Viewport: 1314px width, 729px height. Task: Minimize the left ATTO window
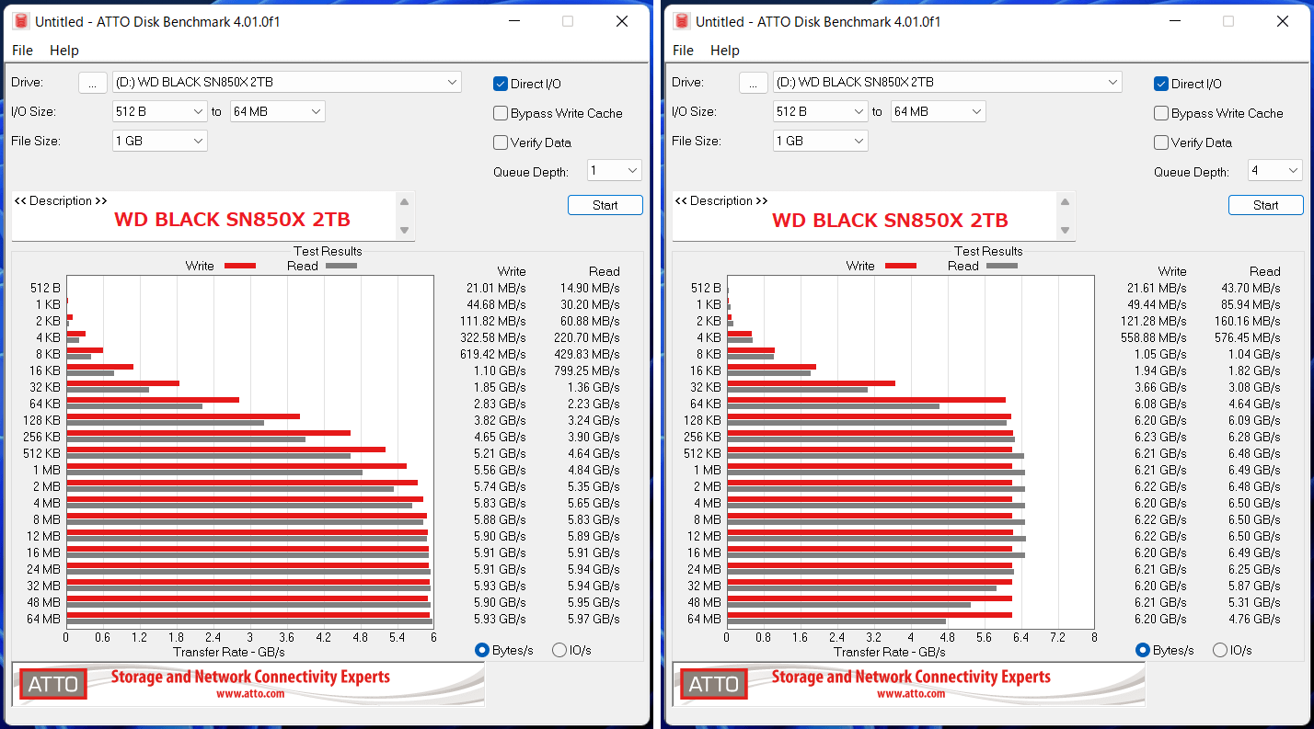pos(513,21)
